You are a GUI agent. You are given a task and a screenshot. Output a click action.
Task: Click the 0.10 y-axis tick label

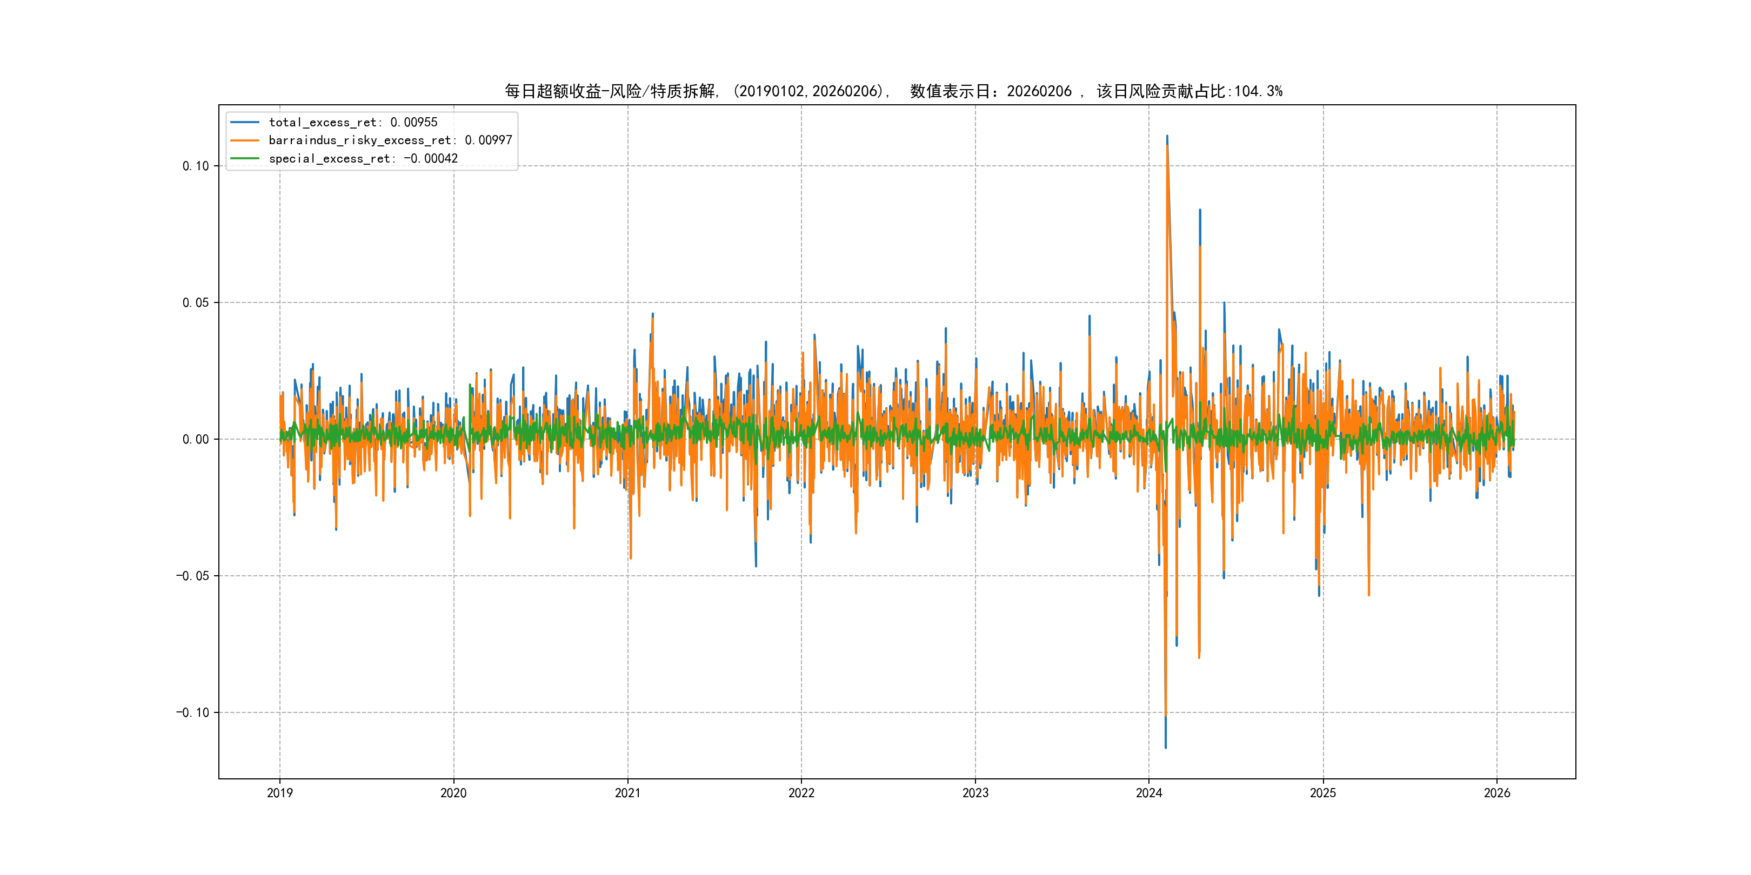tap(196, 166)
